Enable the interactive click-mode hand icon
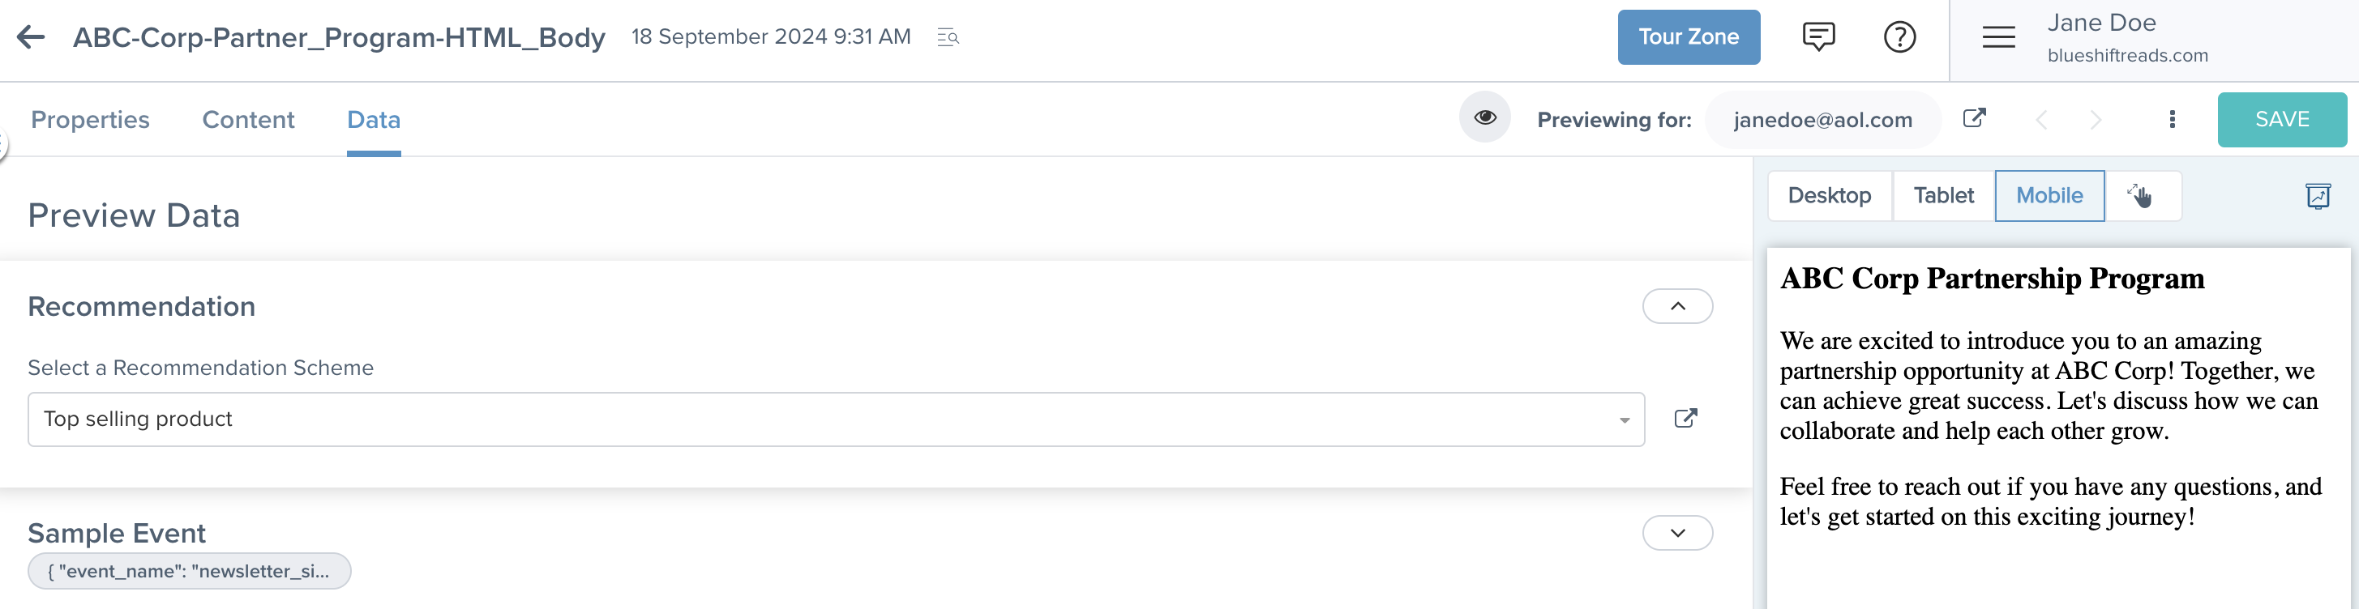This screenshot has height=609, width=2359. pos(2141,196)
